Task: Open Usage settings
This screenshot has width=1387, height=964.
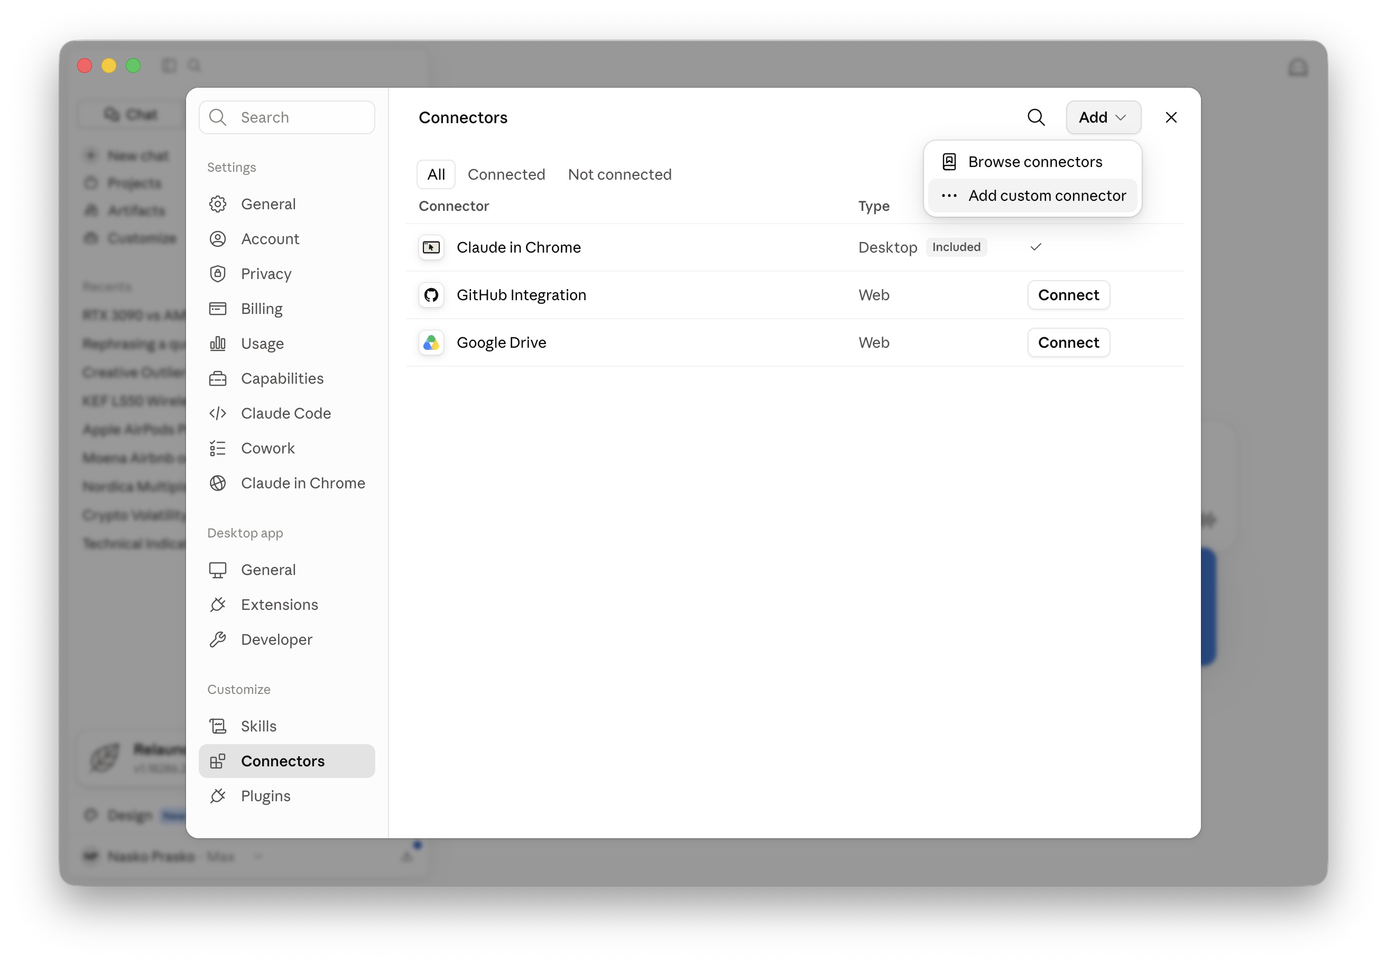Action: tap(286, 344)
